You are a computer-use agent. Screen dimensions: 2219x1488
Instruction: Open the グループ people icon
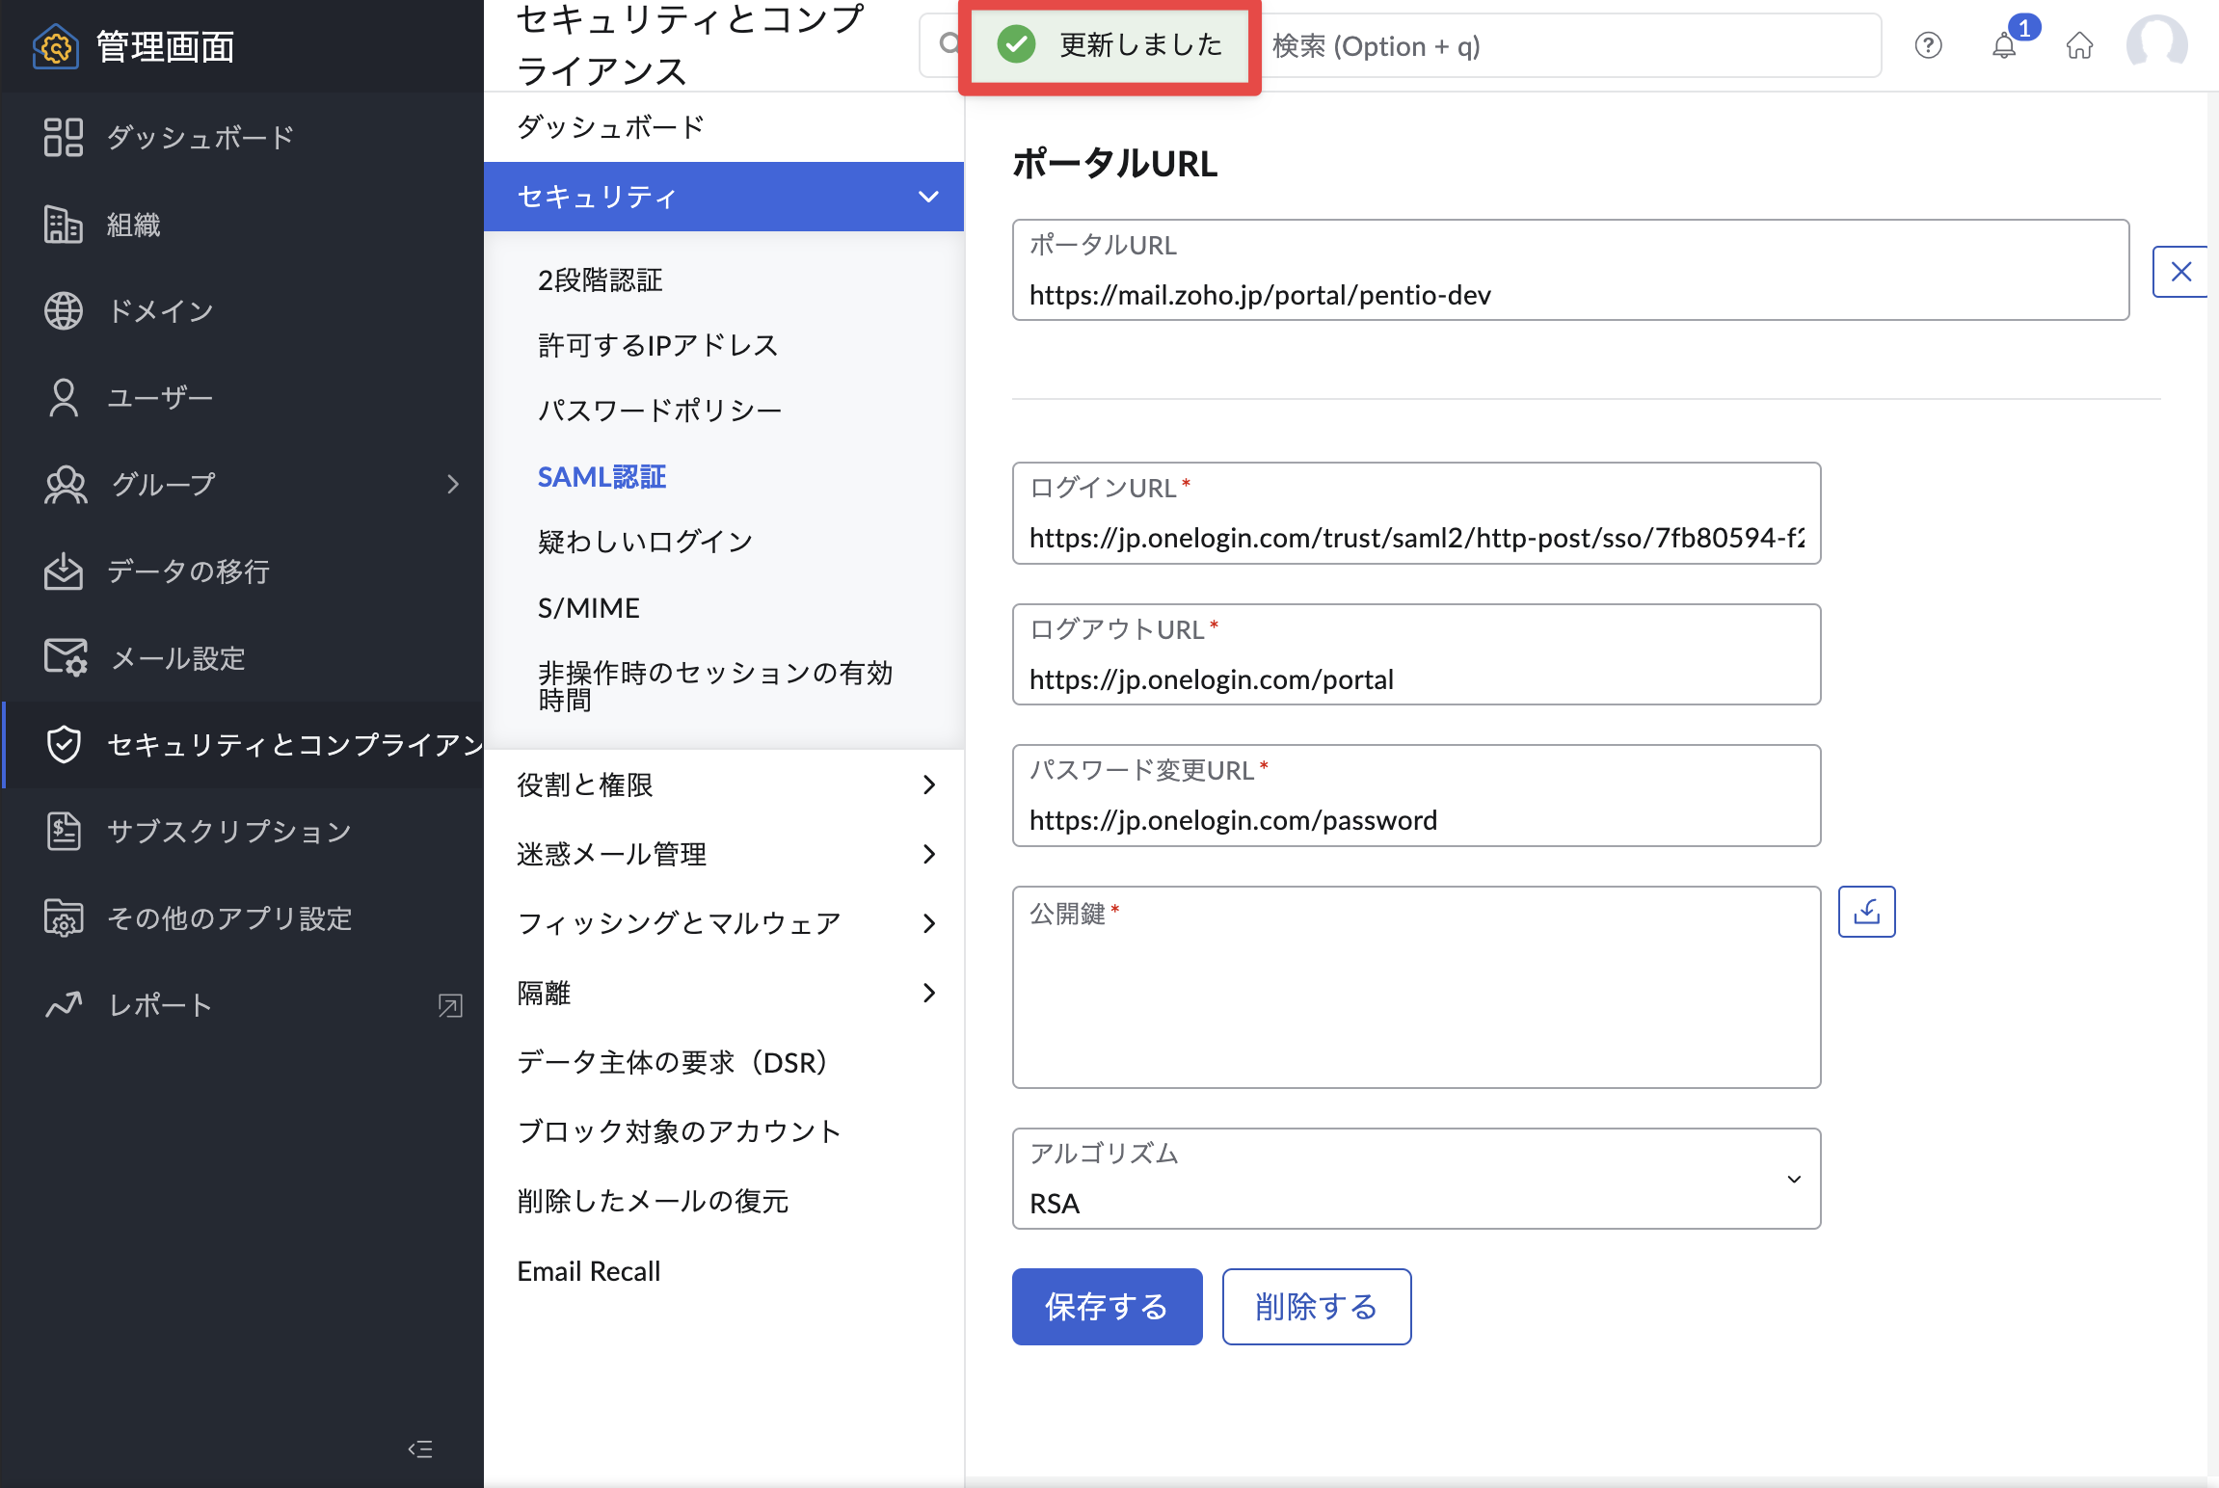(x=66, y=484)
